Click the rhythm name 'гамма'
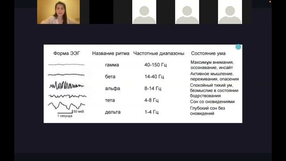 pos(112,65)
